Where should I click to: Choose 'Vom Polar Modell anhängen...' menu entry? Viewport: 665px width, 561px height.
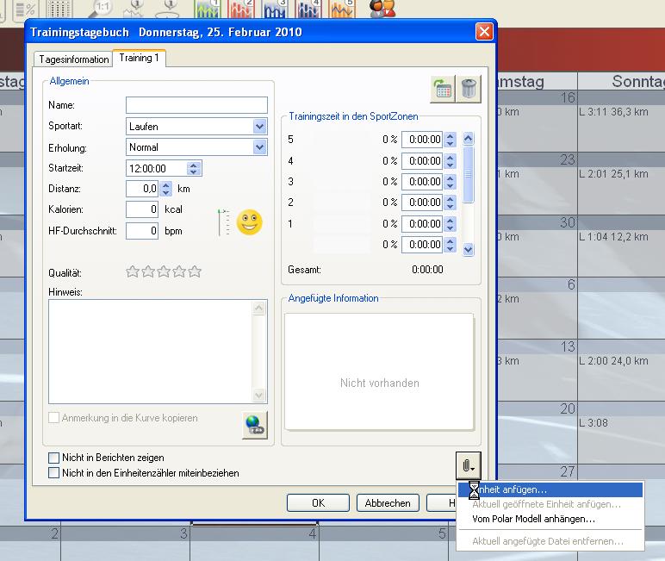tap(533, 519)
